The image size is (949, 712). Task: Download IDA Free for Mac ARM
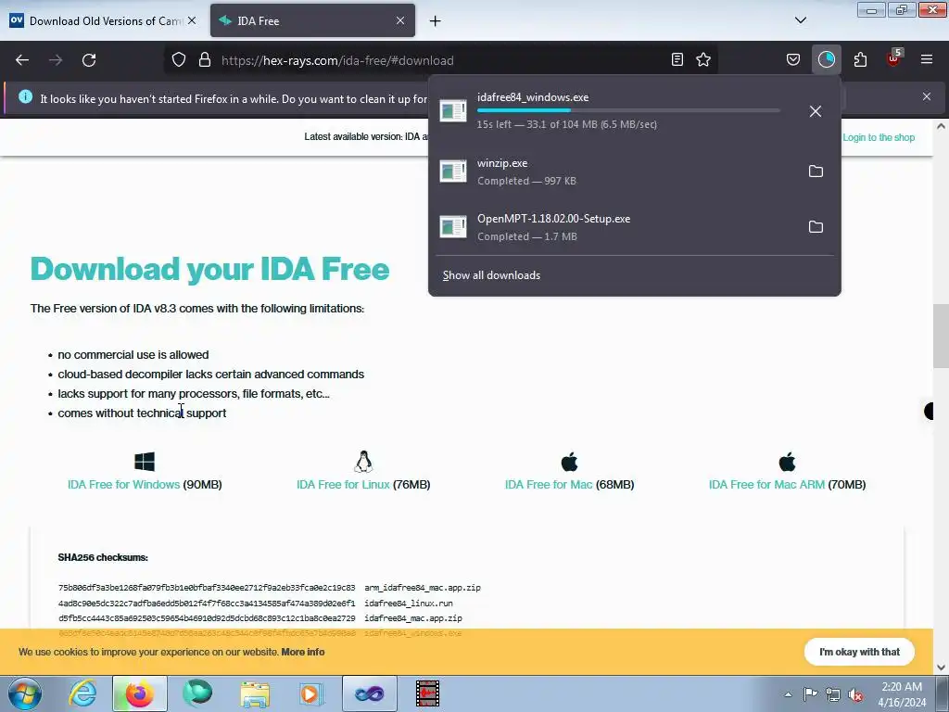(766, 484)
